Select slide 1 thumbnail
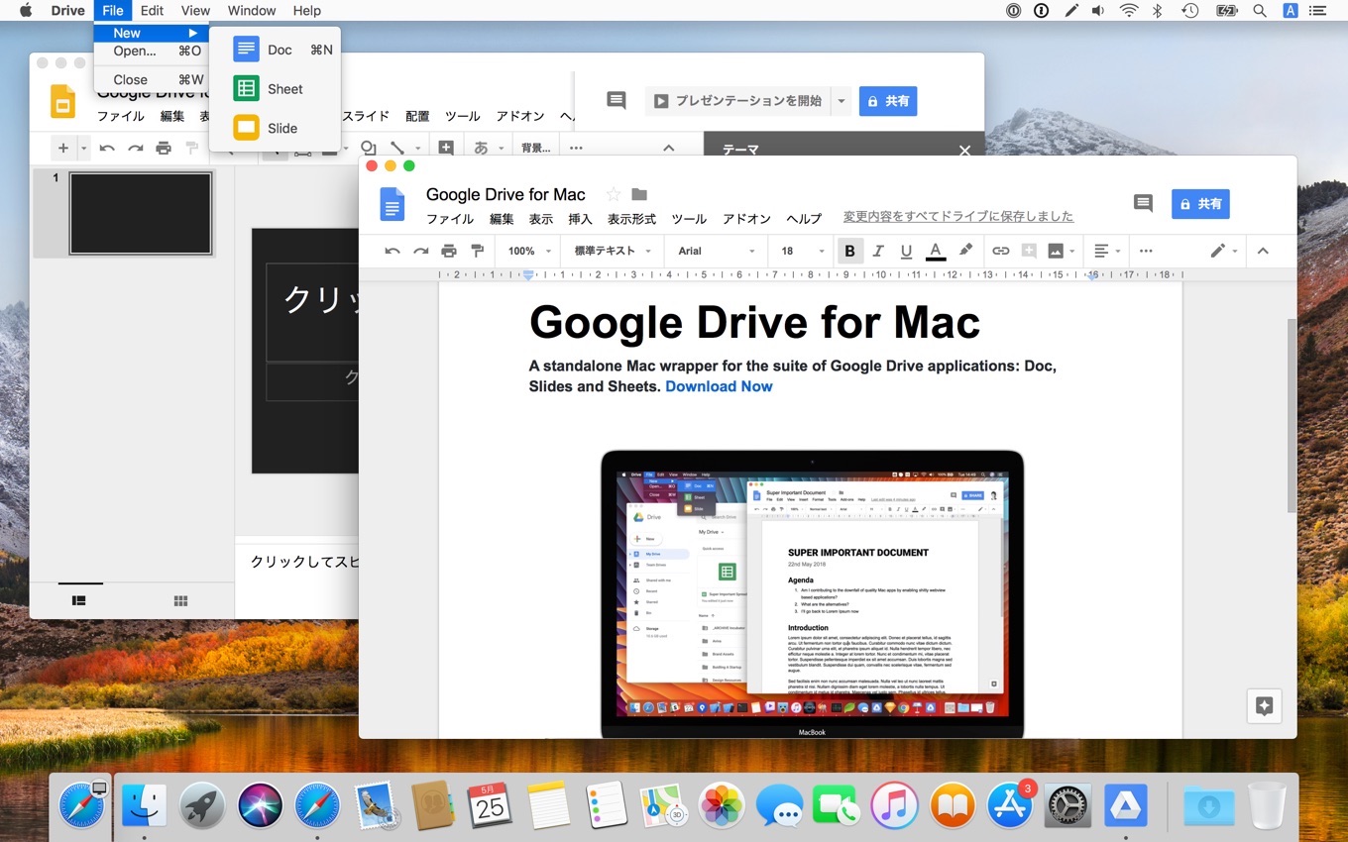 pyautogui.click(x=141, y=213)
